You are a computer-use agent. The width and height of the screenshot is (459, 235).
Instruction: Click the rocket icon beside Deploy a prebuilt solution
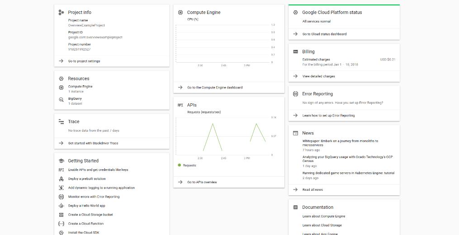point(61,179)
